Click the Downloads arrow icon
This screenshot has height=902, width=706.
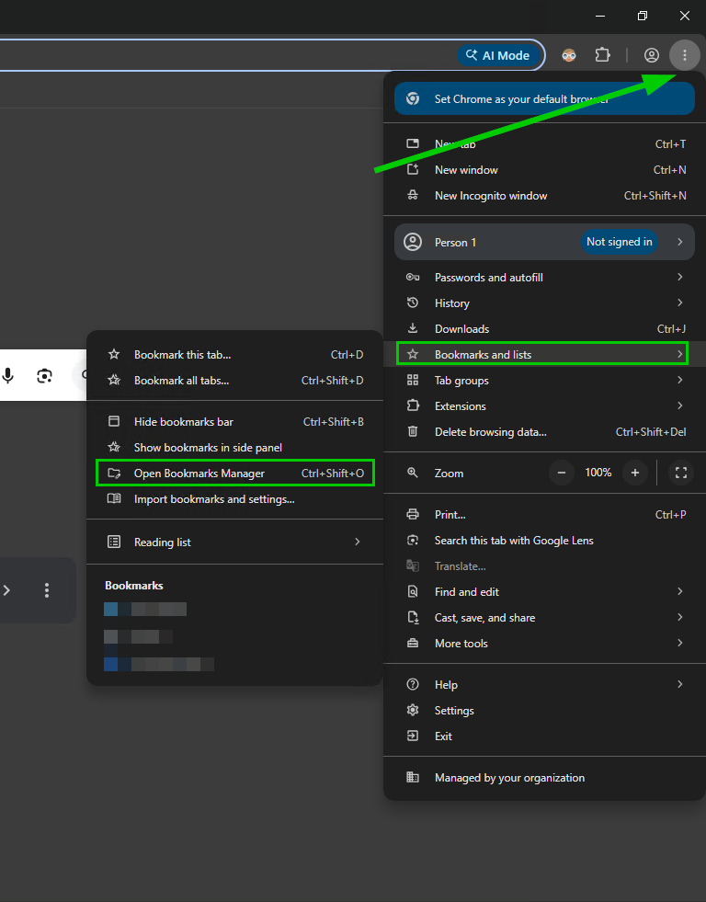[413, 328]
